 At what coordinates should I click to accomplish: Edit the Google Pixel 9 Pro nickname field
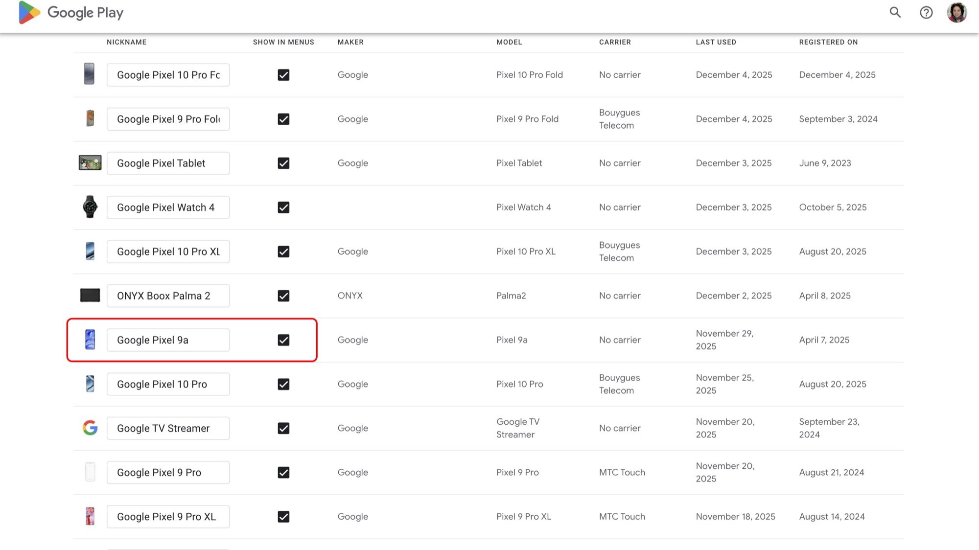(168, 472)
